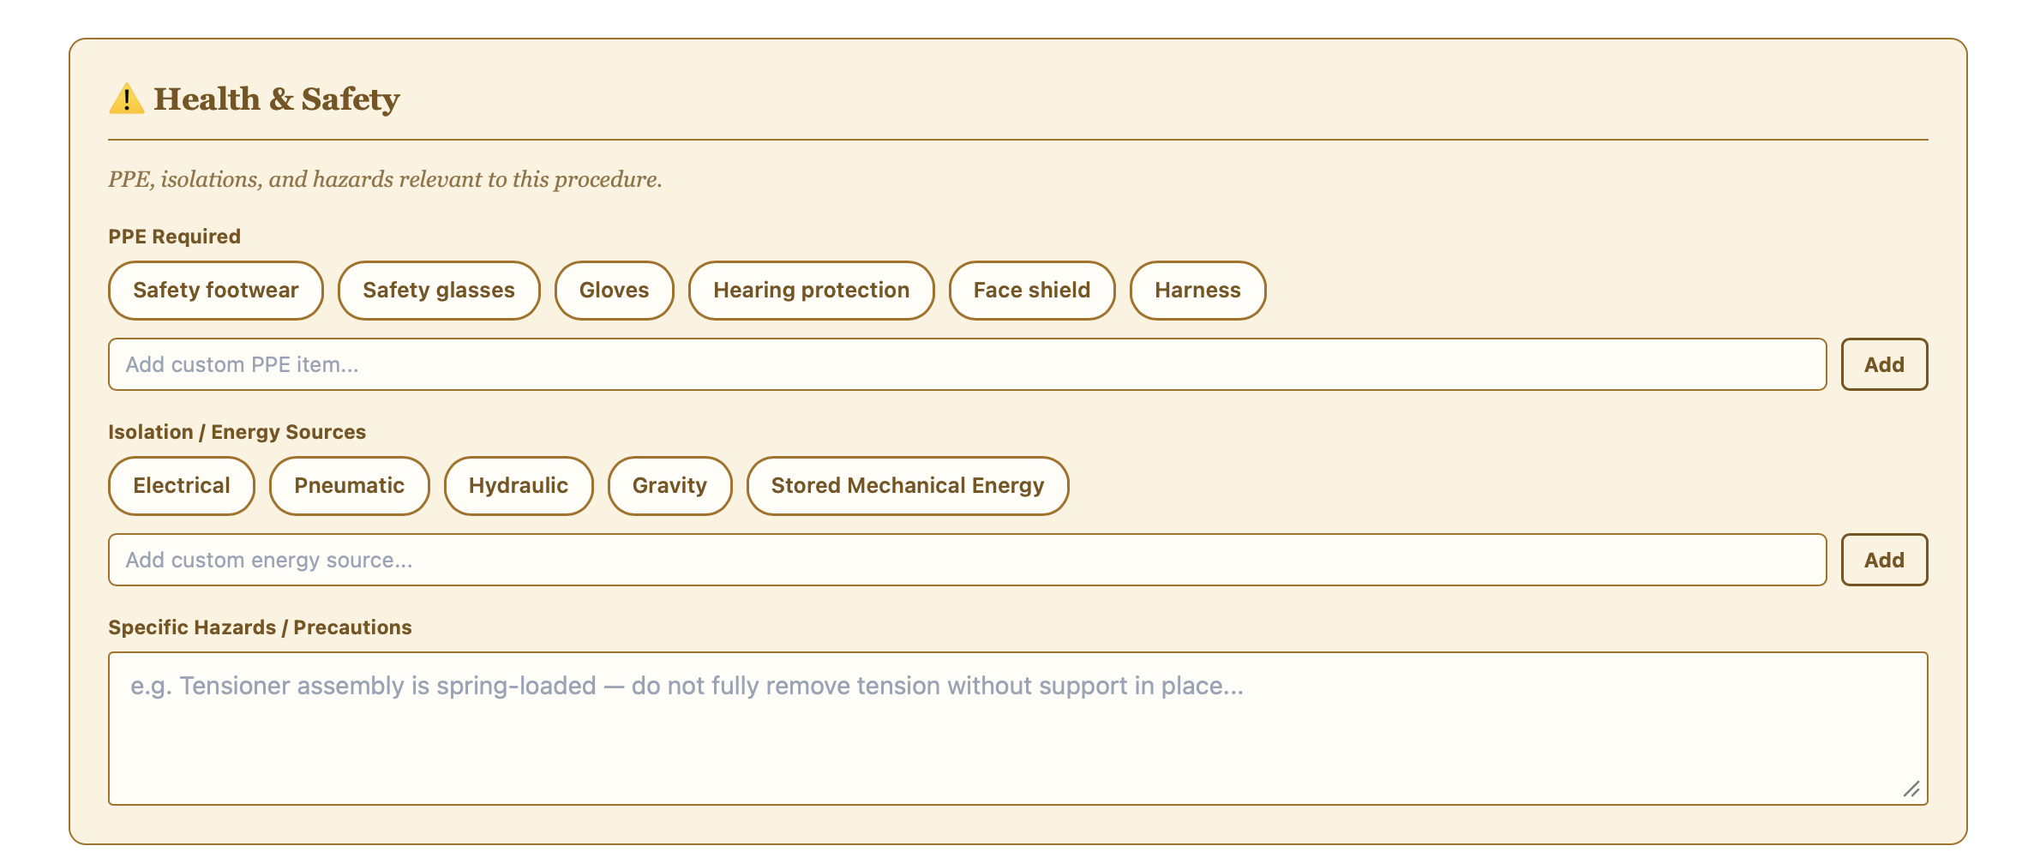Click the PPE Required label
Viewport: 2028px width, 864px height.
coord(175,237)
